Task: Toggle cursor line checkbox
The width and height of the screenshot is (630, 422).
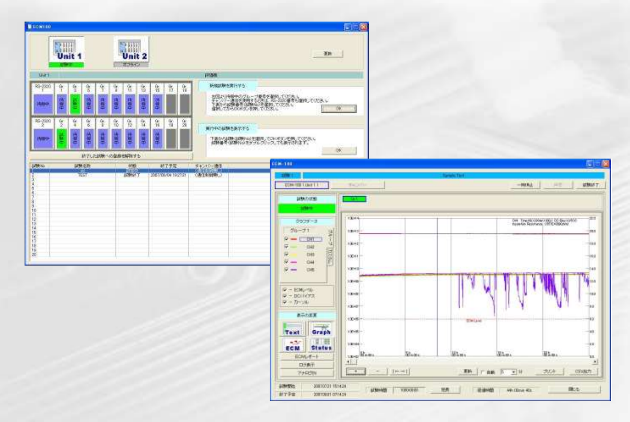Action: (x=285, y=302)
